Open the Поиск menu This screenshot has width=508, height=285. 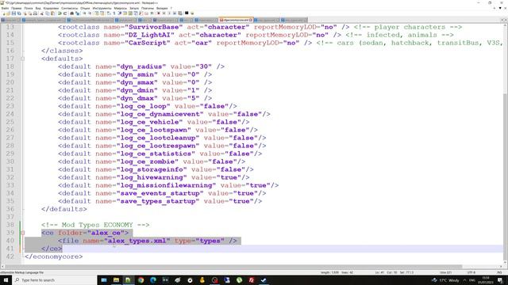click(29, 9)
